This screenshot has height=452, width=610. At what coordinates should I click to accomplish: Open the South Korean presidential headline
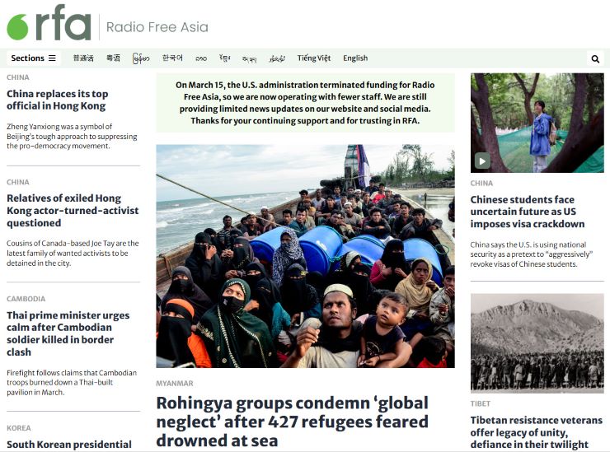pyautogui.click(x=69, y=445)
